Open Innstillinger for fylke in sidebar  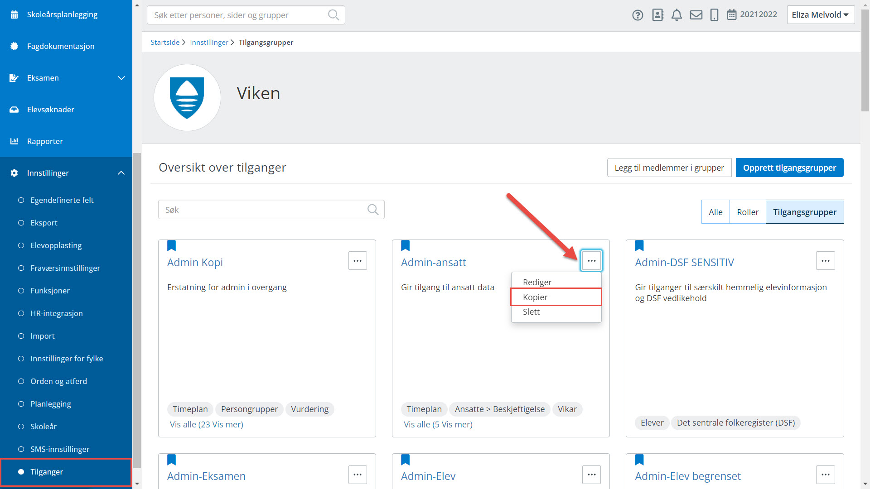(66, 359)
